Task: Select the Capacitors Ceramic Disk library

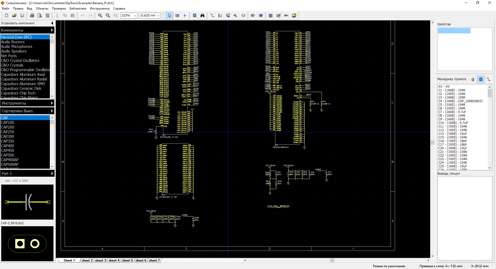Action: tap(25, 88)
